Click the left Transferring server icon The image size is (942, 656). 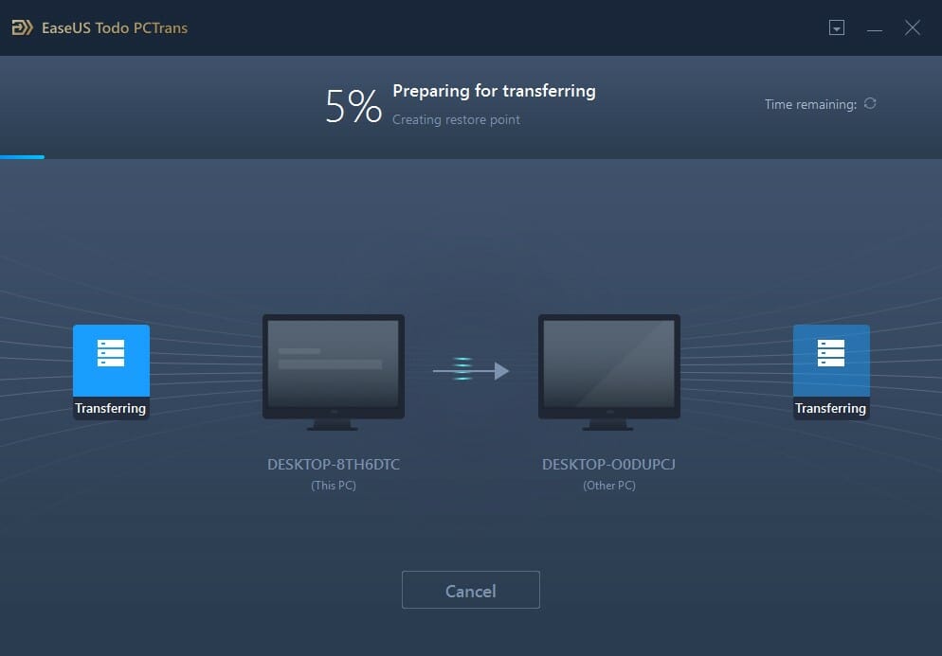click(111, 360)
